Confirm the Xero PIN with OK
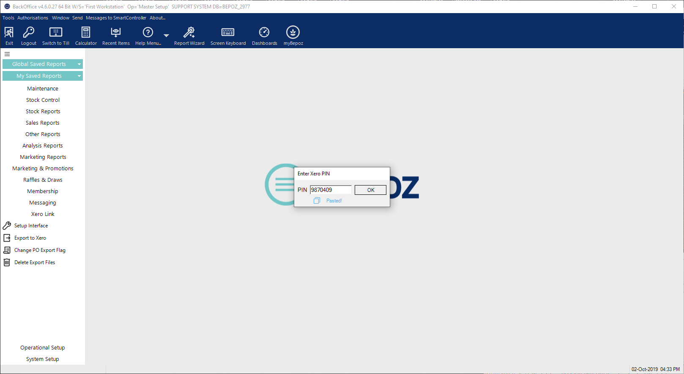This screenshot has height=374, width=684. (370, 190)
